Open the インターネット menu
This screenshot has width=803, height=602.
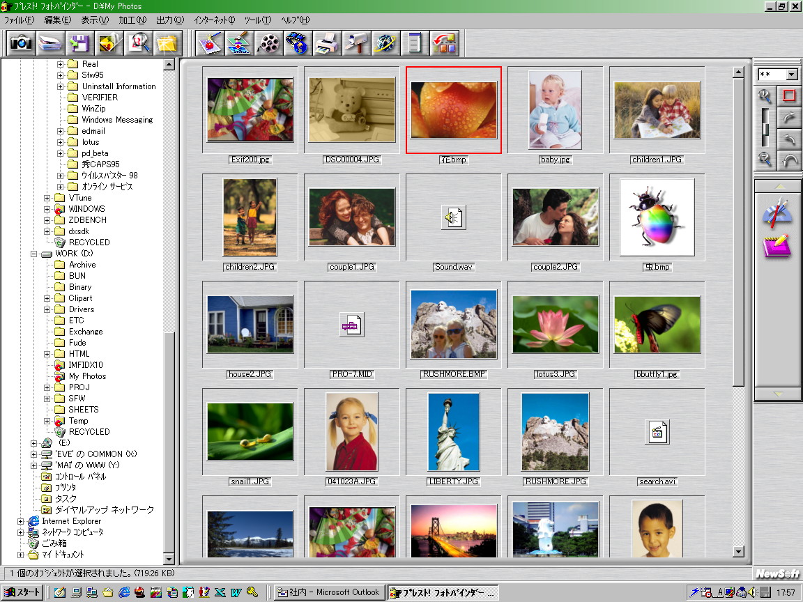coord(214,20)
